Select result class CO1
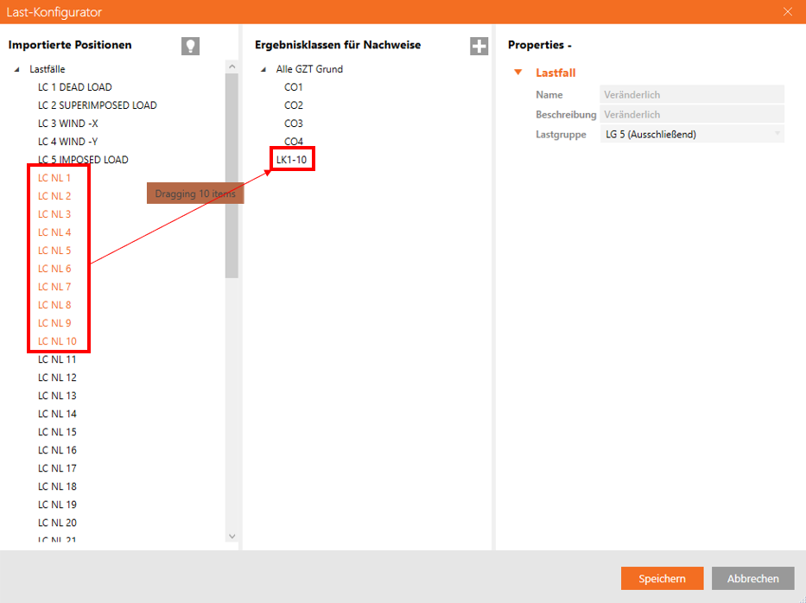The width and height of the screenshot is (806, 603). point(294,87)
